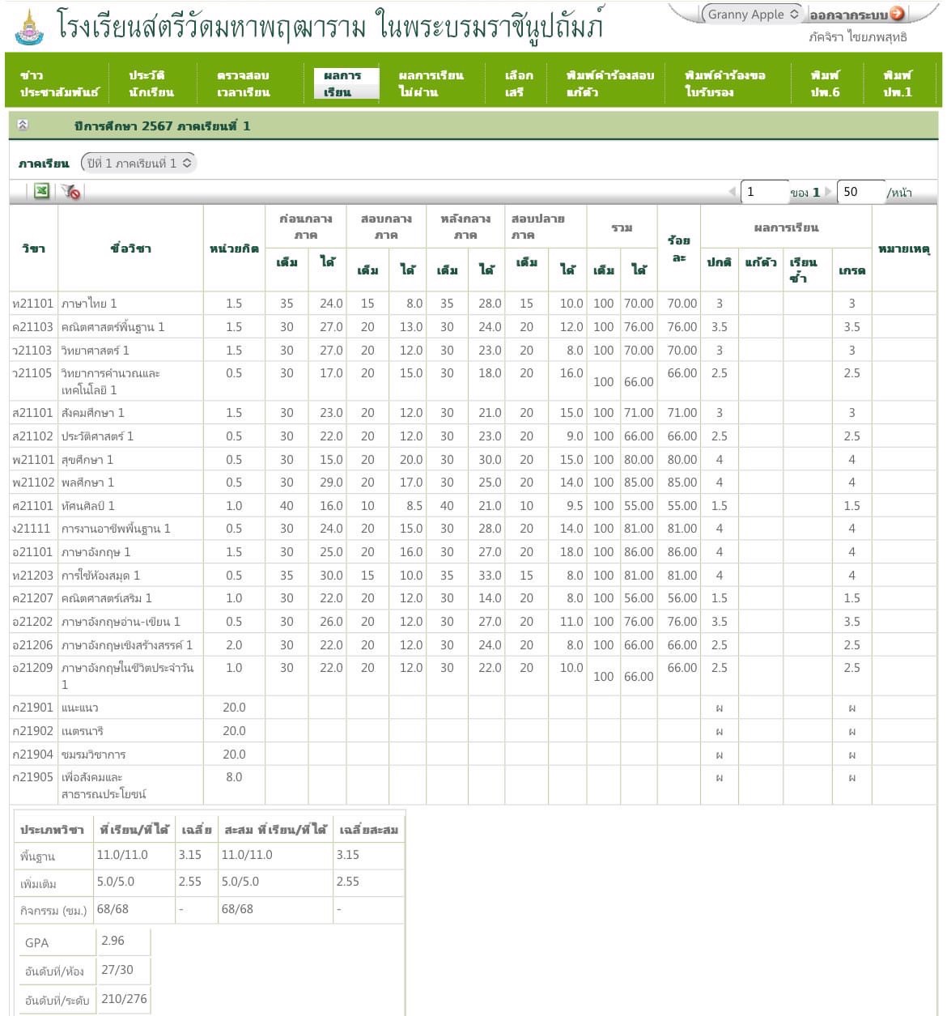Screen dimensions: 947x1016
Task: Click the orange logout arrow icon
Action: coord(897,14)
